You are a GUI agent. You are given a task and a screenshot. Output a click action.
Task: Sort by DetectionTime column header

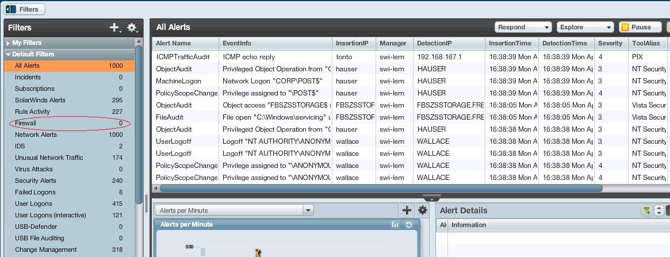click(566, 44)
